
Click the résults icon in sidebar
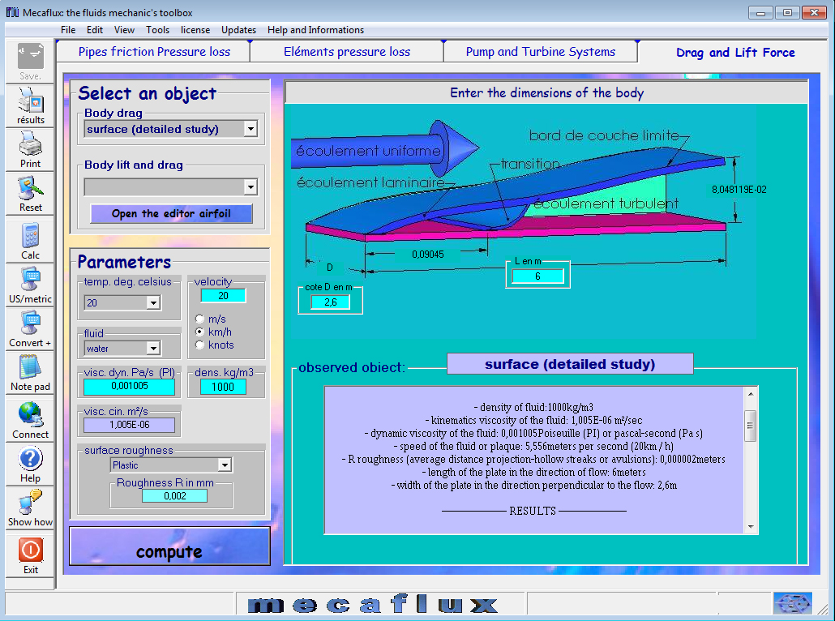(31, 104)
